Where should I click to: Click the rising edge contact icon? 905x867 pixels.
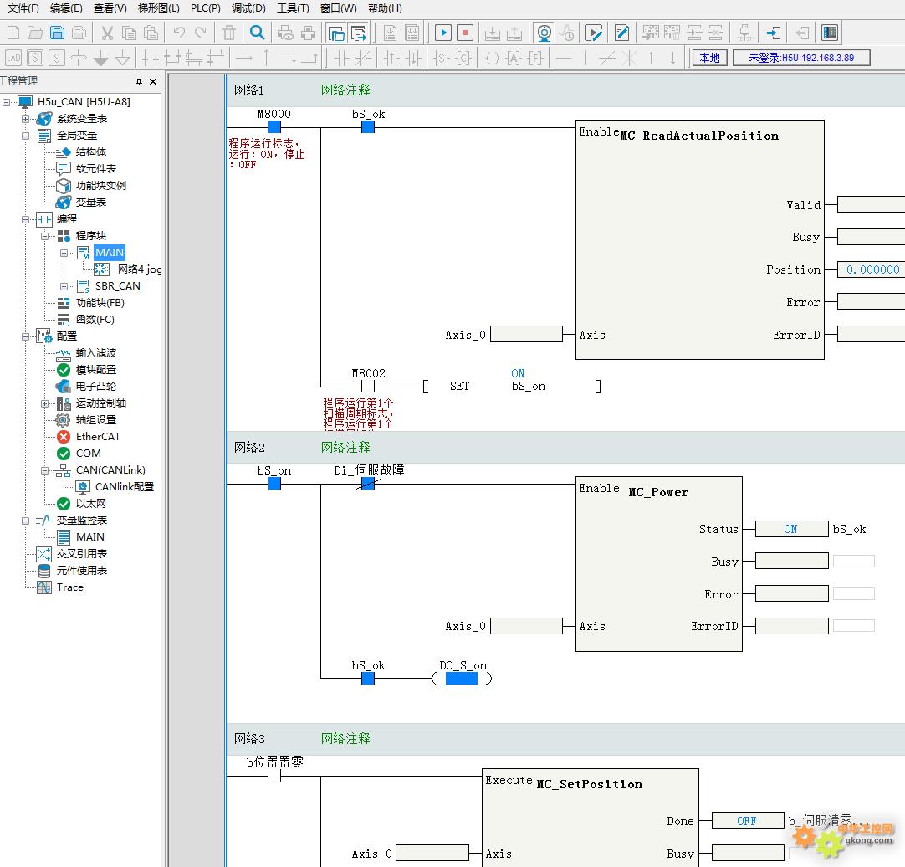pyautogui.click(x=391, y=58)
